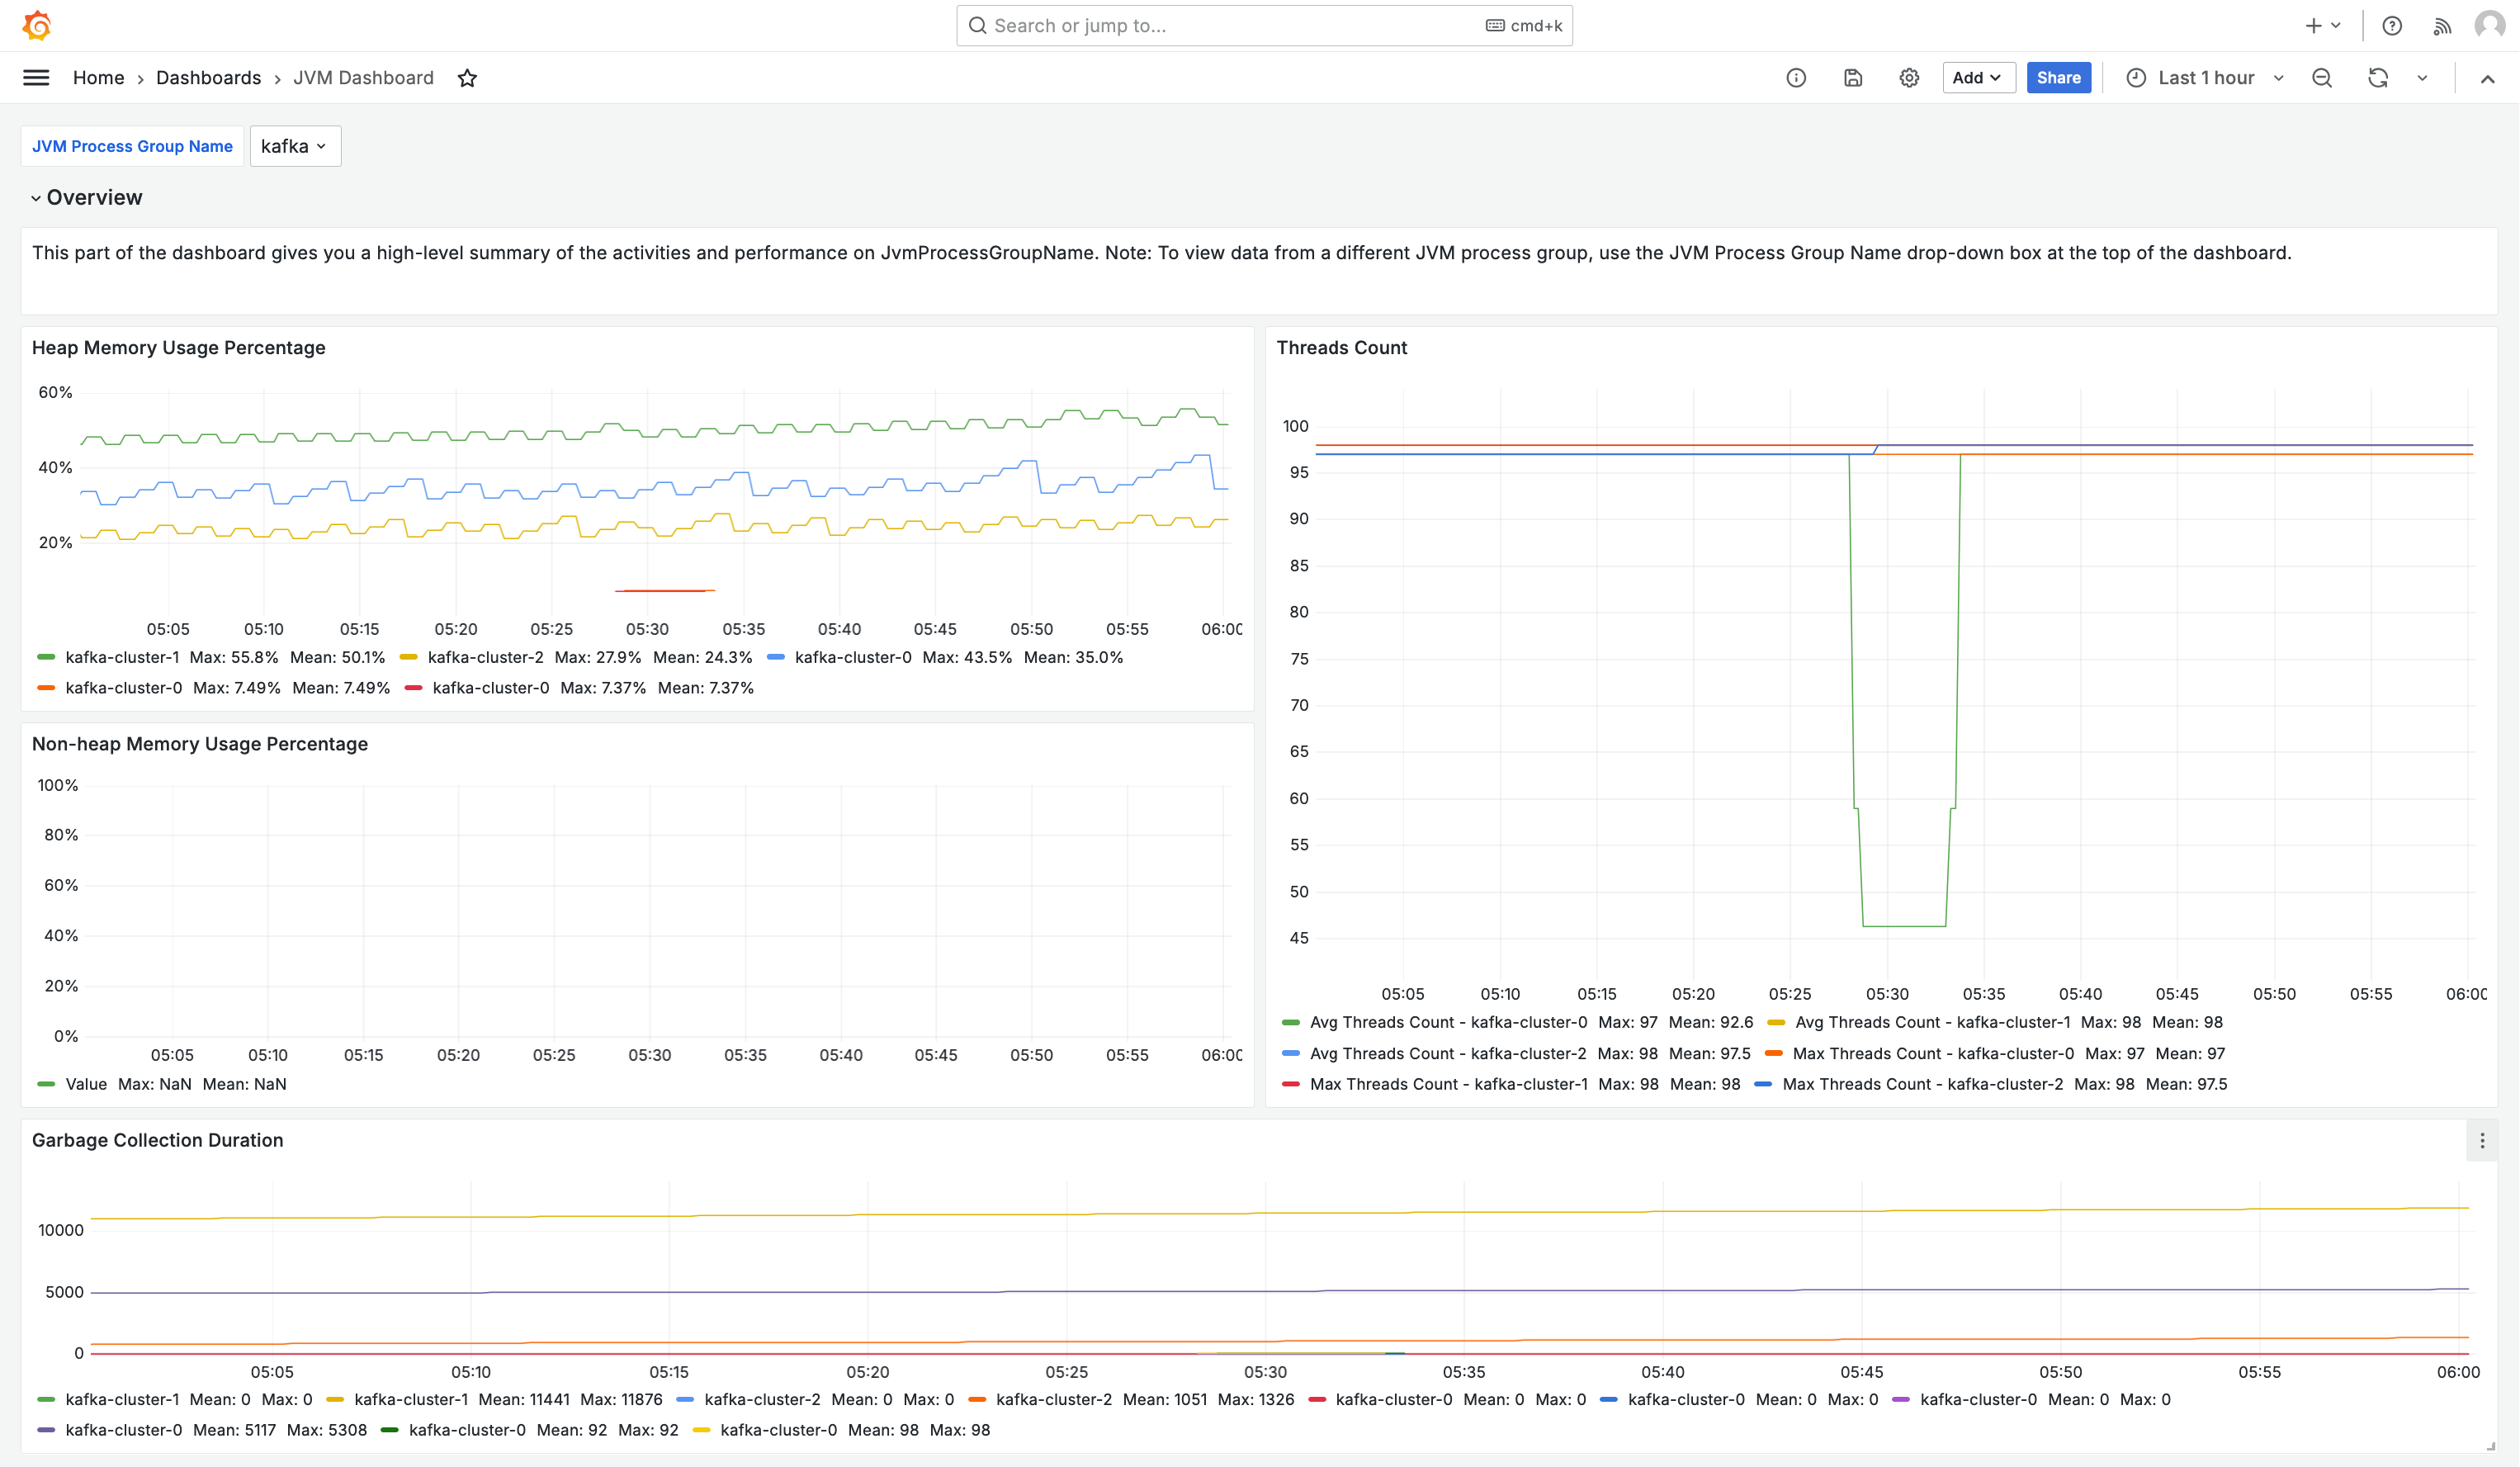2520x1467 pixels.
Task: Open dashboard settings
Action: point(1908,77)
